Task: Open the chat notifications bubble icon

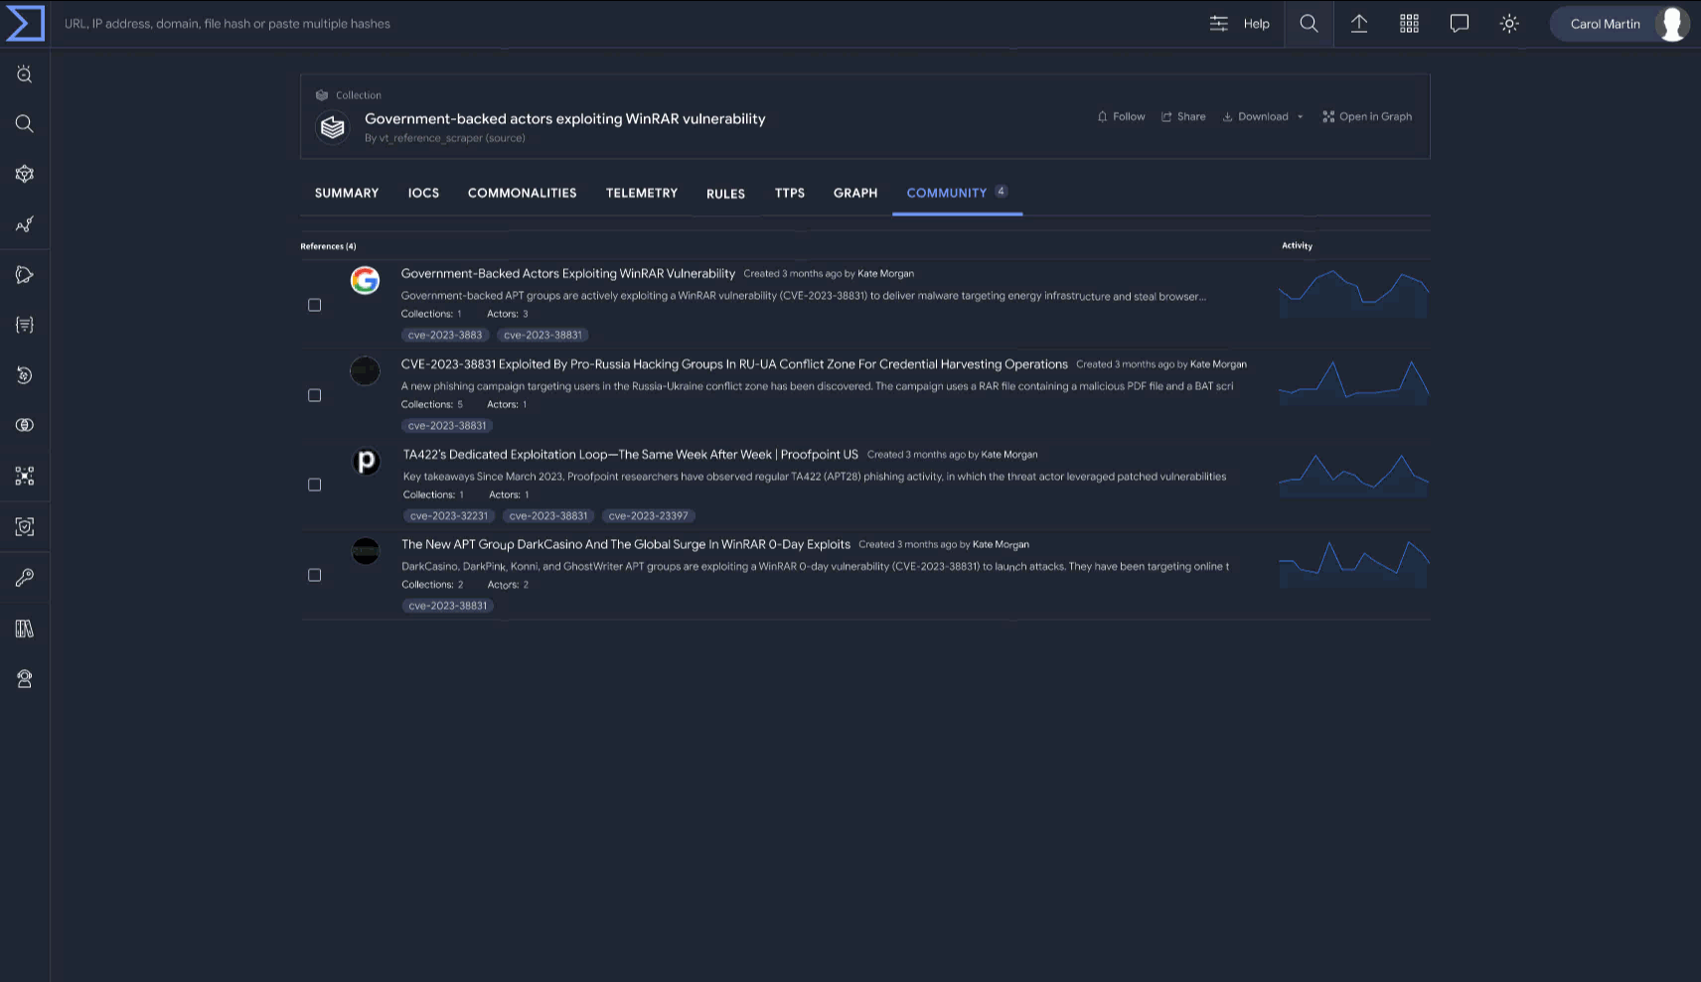Action: 1460,24
